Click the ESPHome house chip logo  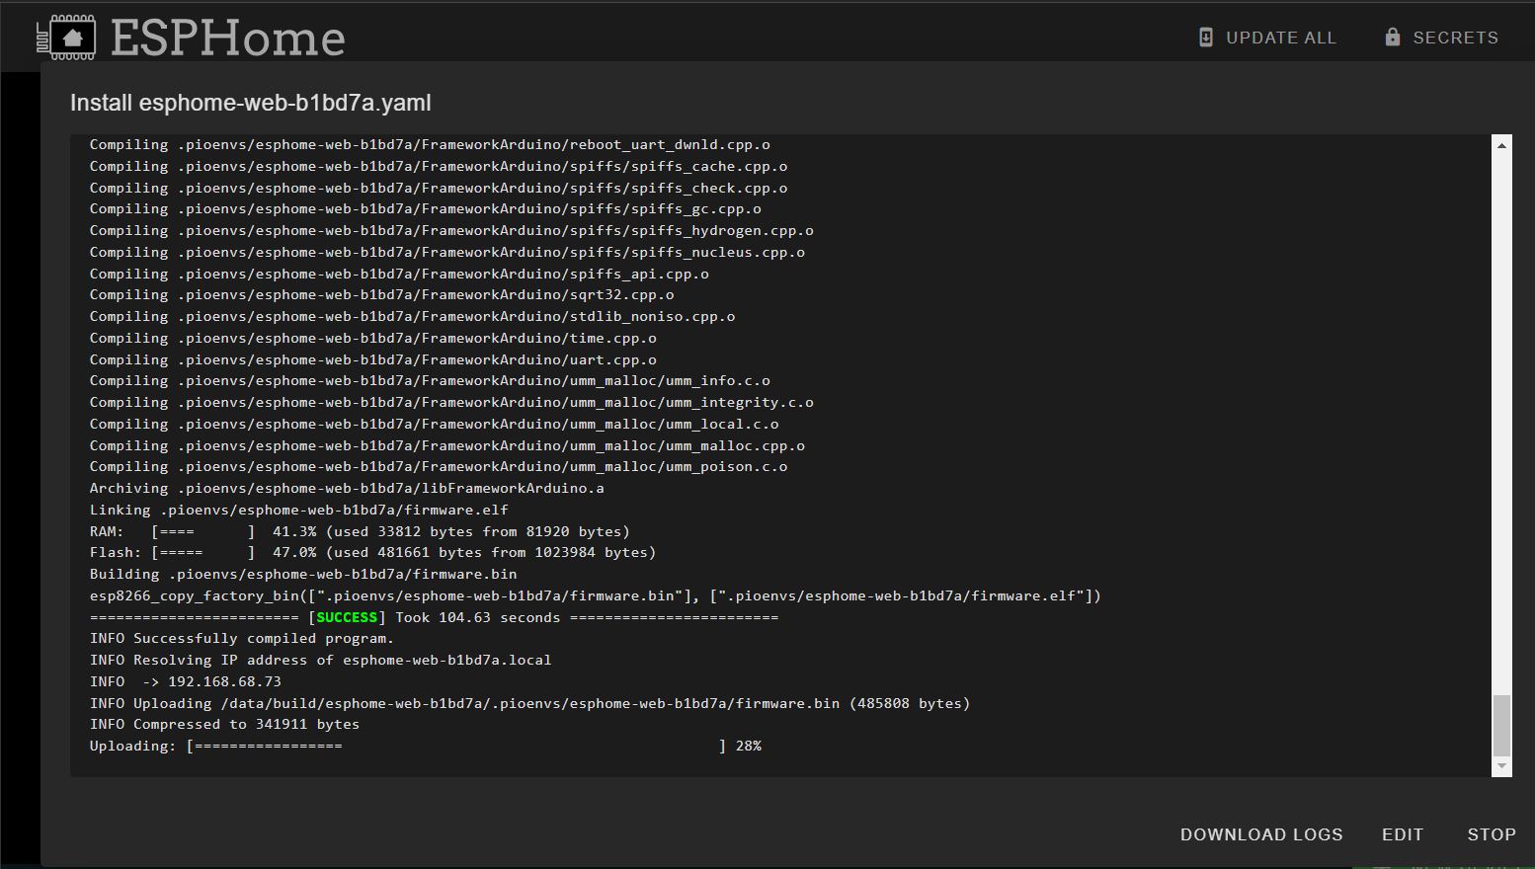[66, 38]
